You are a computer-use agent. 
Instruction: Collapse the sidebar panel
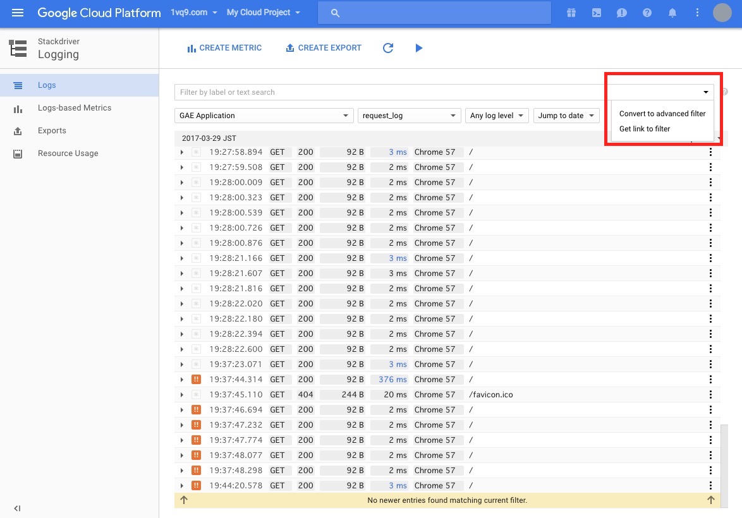click(x=18, y=509)
